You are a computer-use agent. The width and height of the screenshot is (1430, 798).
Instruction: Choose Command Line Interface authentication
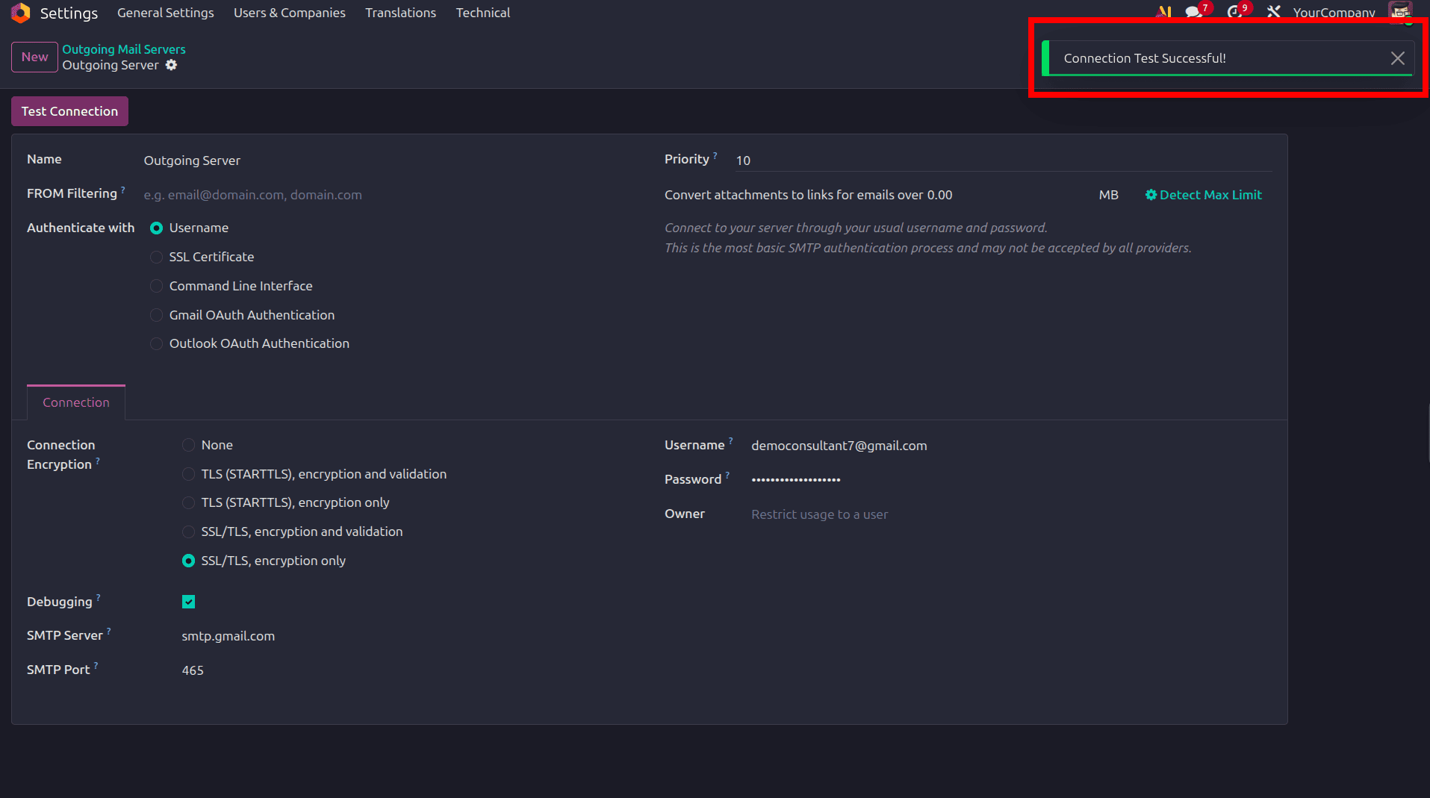[156, 286]
